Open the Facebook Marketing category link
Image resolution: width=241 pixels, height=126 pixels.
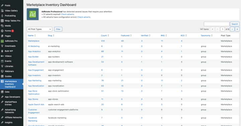click(x=32, y=119)
